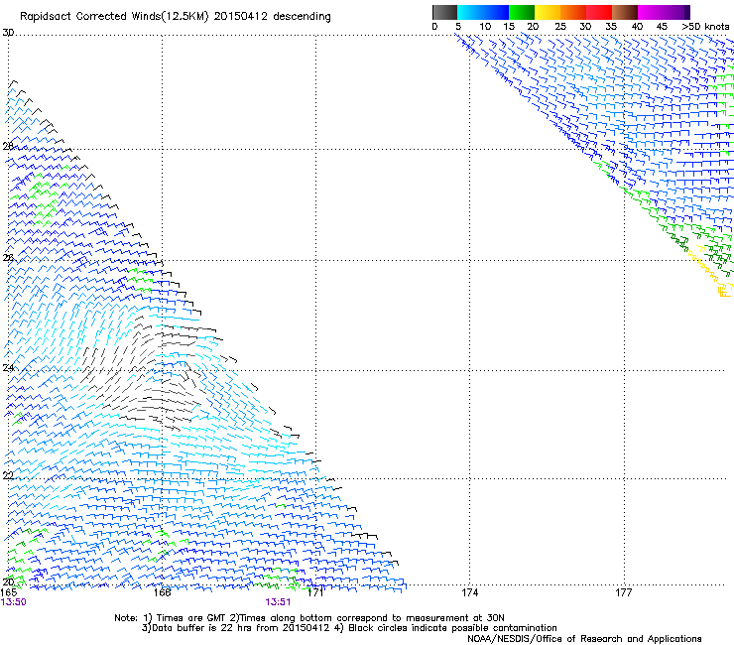
Task: Click the longitude label 177
Action: pos(624,592)
